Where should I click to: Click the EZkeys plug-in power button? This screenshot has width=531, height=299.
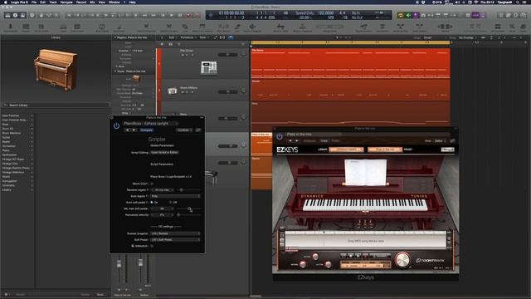pyautogui.click(x=280, y=136)
